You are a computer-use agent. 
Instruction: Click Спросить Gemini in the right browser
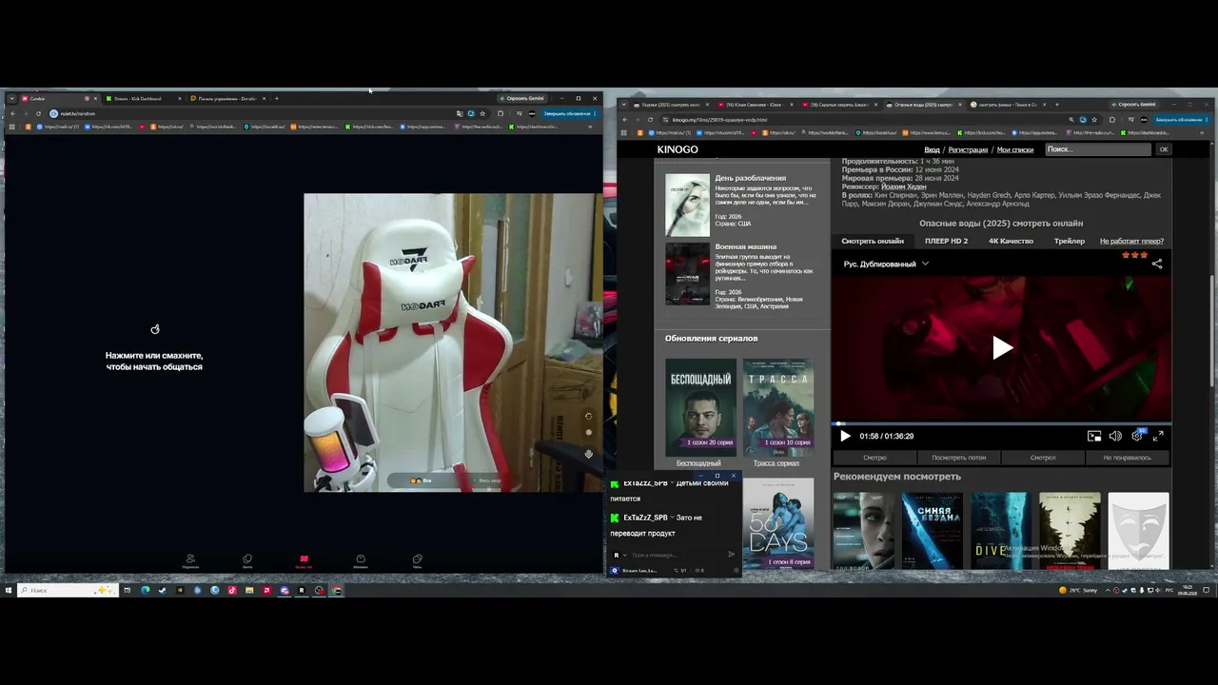point(1135,105)
